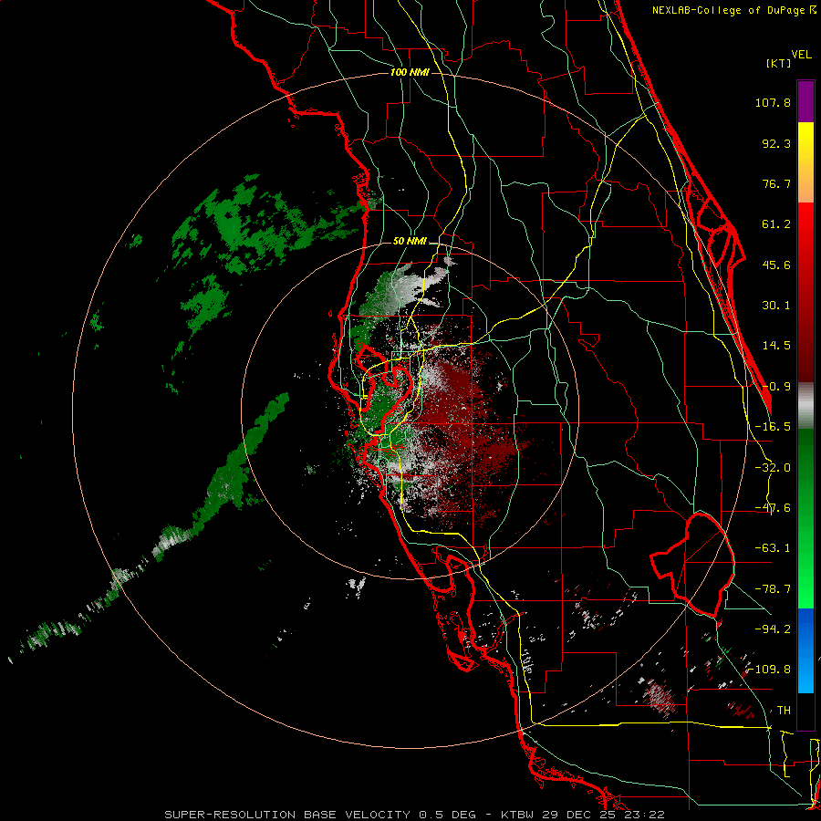Select the 14.5 velocity scale label
The width and height of the screenshot is (821, 821).
point(776,346)
